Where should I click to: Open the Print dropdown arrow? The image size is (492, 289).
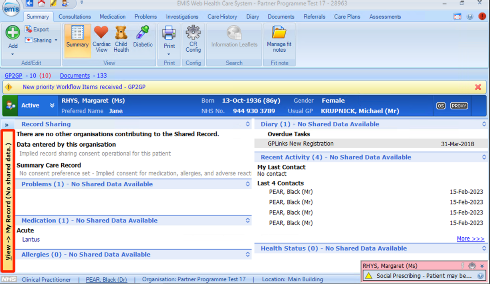point(169,54)
